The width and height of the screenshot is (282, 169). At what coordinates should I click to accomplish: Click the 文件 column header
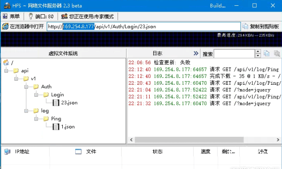(86, 152)
